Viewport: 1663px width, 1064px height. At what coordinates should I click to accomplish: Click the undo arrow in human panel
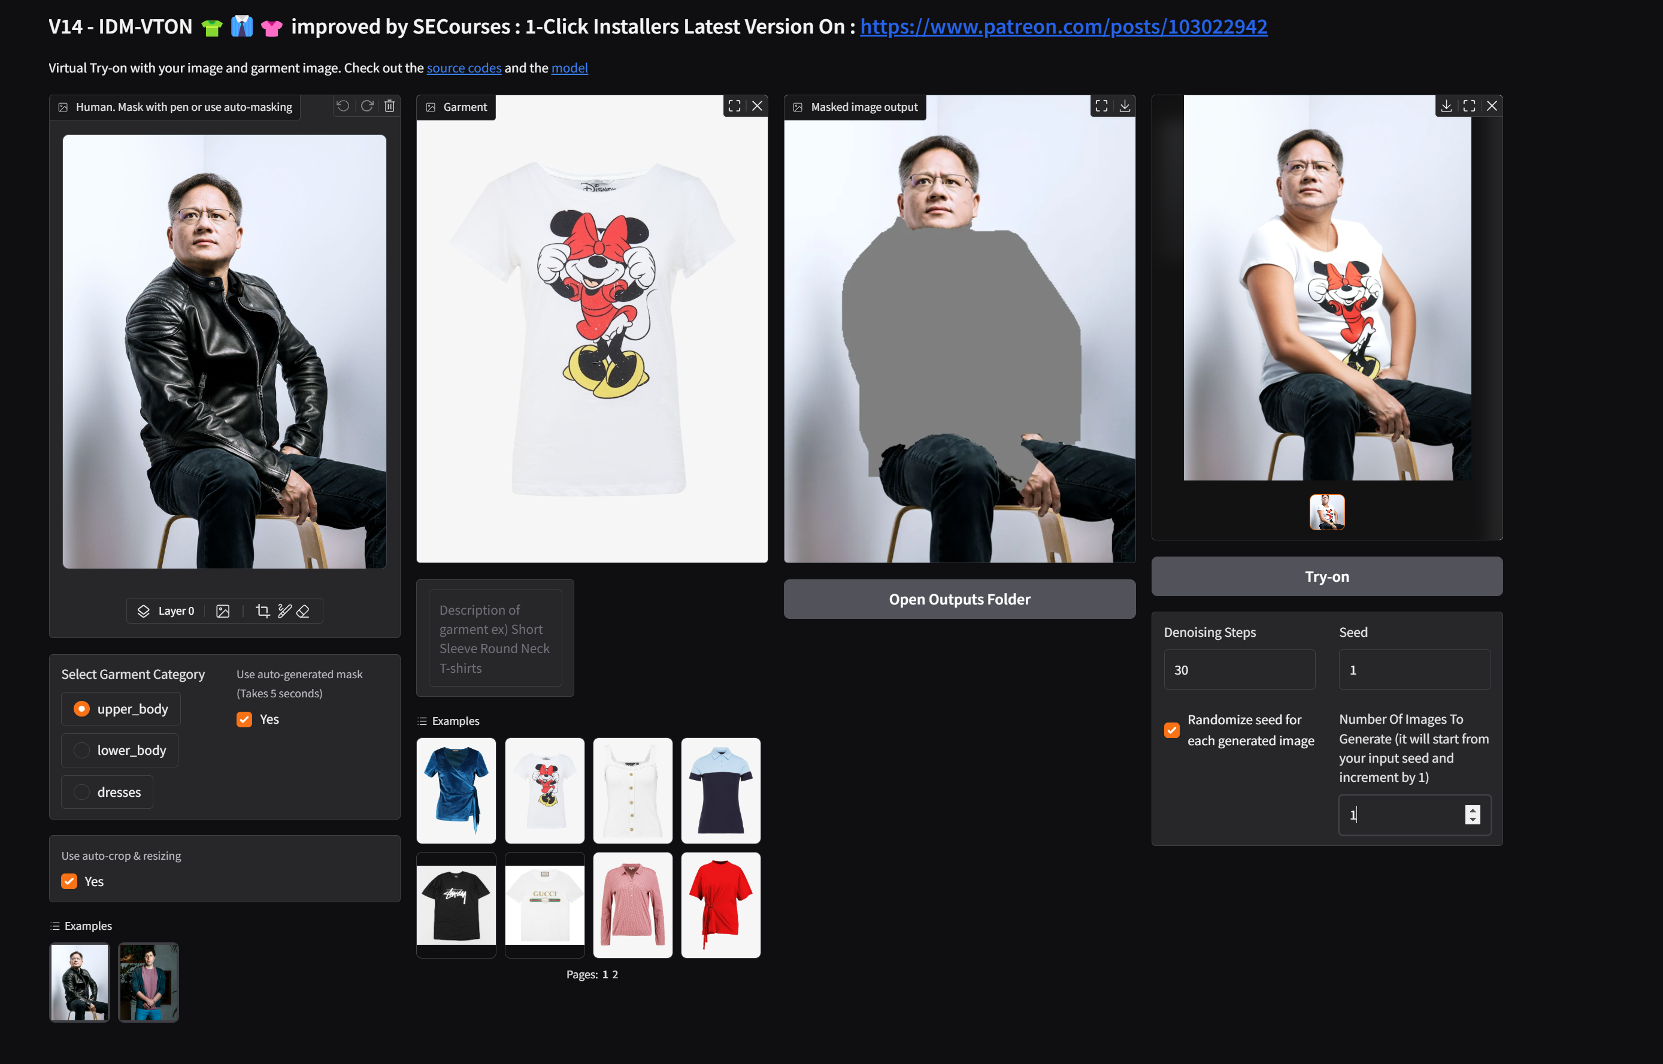click(343, 105)
